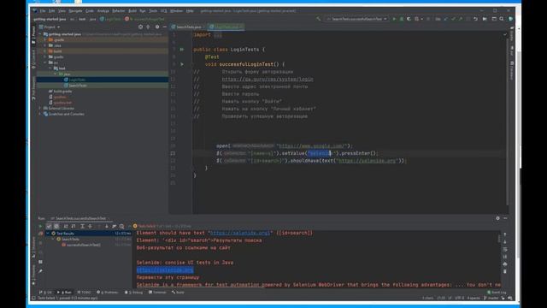The width and height of the screenshot is (547, 308).
Task: Open the Problems tool window tab
Action: pos(108,293)
